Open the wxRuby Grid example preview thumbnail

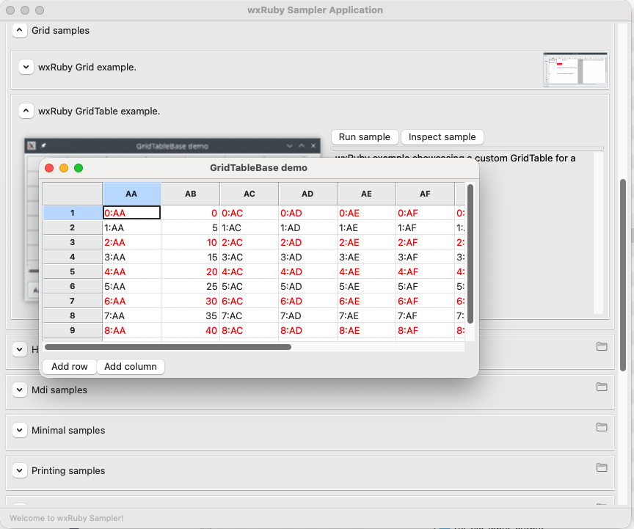pos(575,70)
